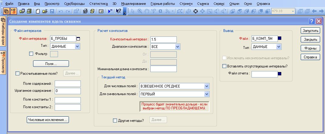Open the 479.18 toolbar dropdown
The width and height of the screenshot is (325, 134).
coord(293,11)
